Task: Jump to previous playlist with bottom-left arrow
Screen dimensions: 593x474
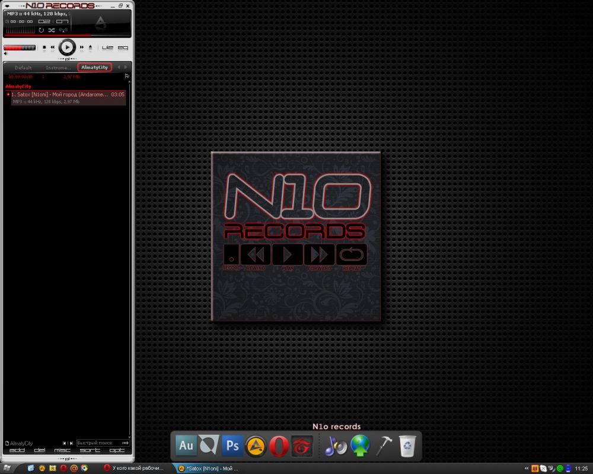Action: point(64,443)
